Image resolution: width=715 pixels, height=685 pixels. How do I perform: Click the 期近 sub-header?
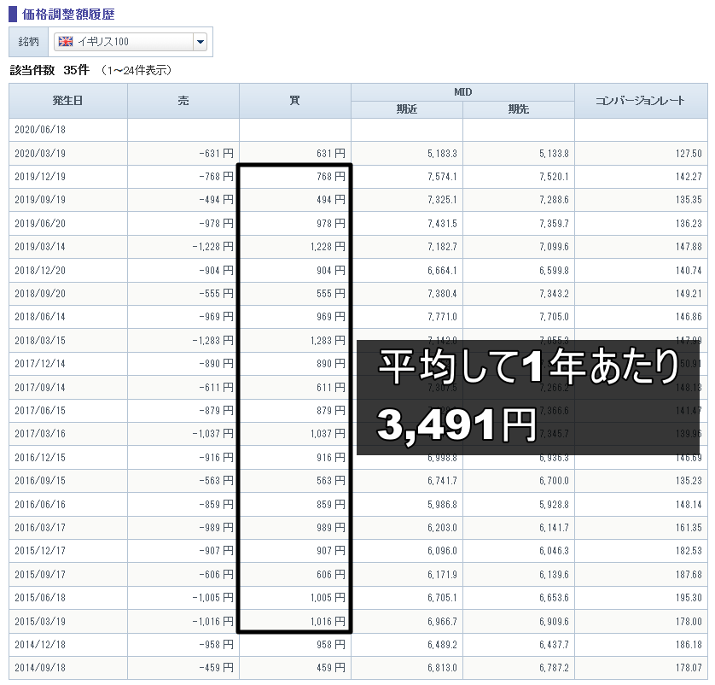(407, 109)
